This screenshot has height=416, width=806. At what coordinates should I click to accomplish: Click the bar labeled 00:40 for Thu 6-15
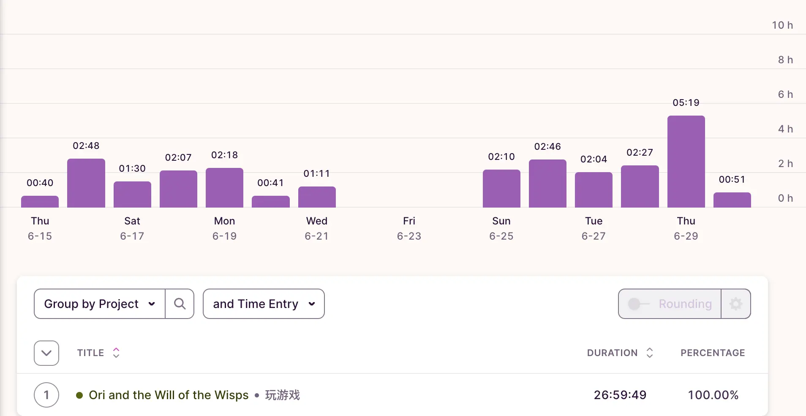pyautogui.click(x=40, y=202)
